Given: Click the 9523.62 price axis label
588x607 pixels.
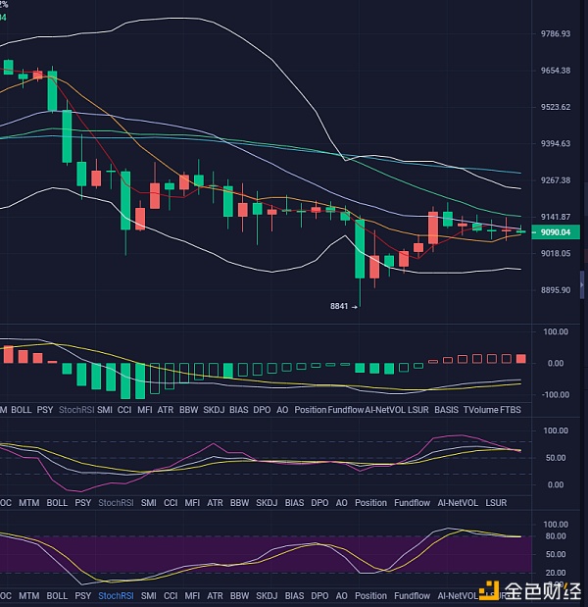Looking at the screenshot, I should coord(556,107).
